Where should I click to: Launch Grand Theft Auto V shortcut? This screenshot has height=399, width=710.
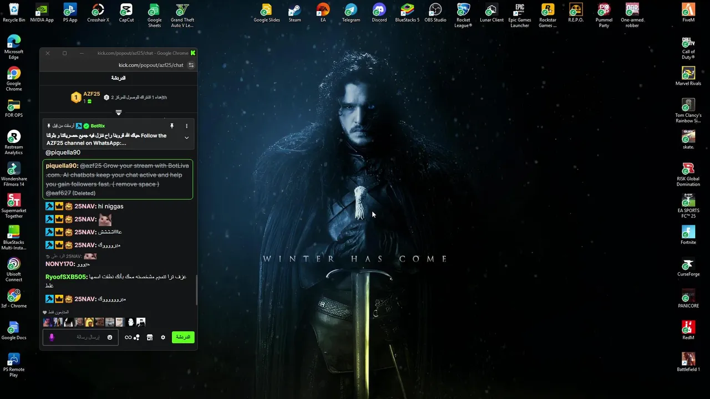click(182, 15)
